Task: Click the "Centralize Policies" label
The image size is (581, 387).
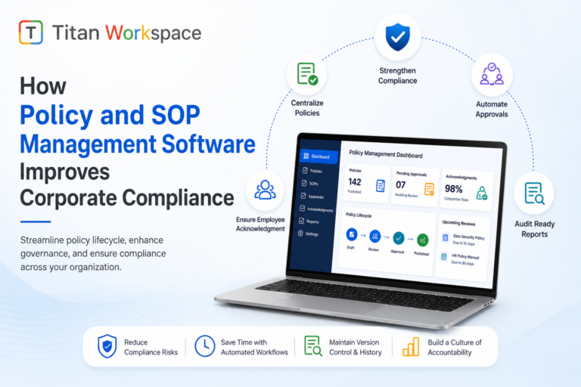Action: click(307, 108)
